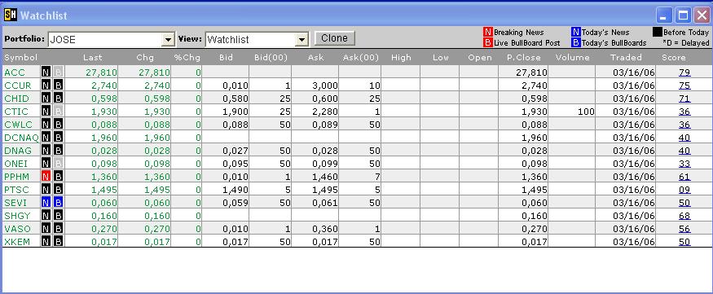
Task: Expand the View dropdown showing Watchlist
Action: 302,40
